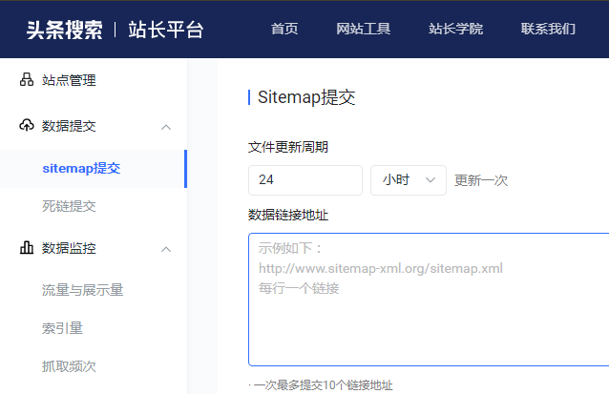Click the 数据提交 cloud upload icon

tap(27, 126)
